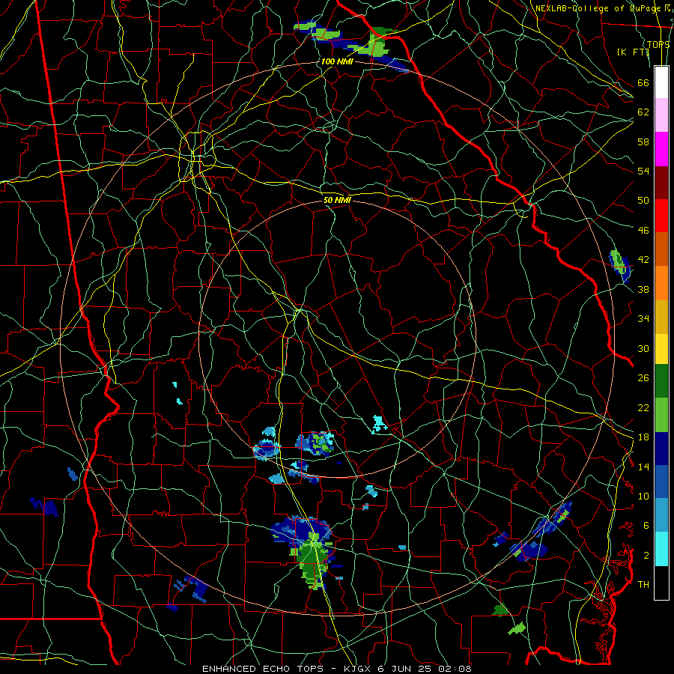Select the dark green legend swatch
This screenshot has width=674, height=674.
click(x=661, y=381)
